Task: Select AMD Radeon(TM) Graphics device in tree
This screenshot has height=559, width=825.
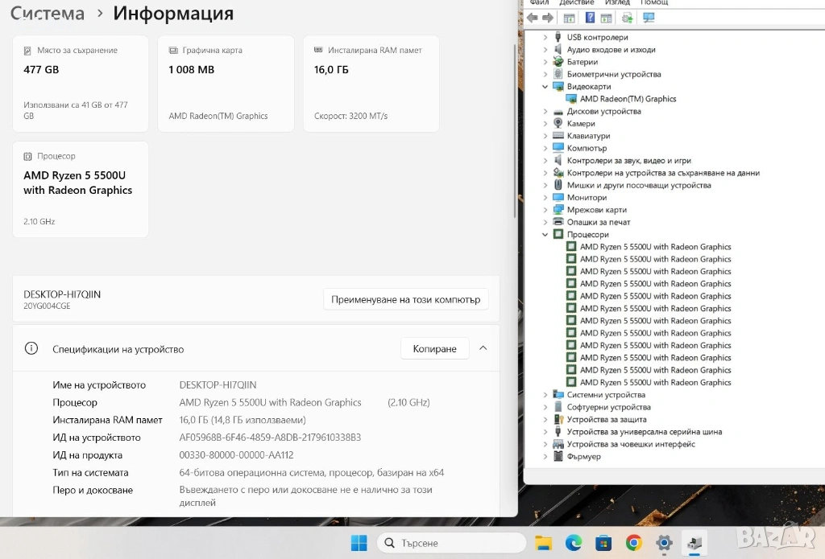Action: tap(628, 99)
